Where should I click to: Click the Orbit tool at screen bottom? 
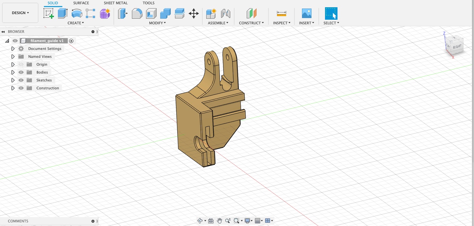point(201,220)
